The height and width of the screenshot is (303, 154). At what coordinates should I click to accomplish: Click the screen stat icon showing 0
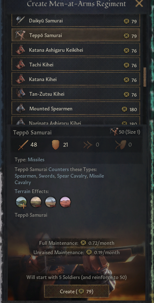coord(121,145)
